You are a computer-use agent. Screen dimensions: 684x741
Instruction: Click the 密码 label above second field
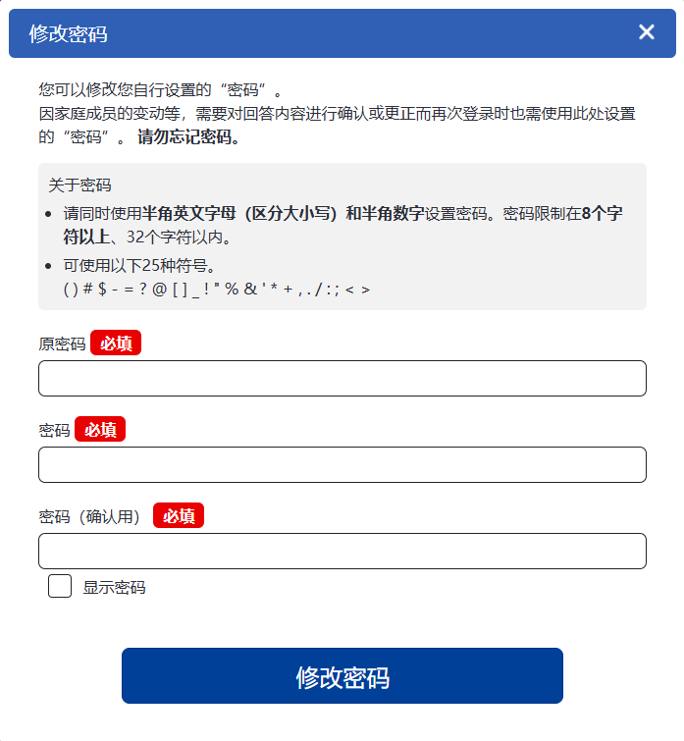pyautogui.click(x=54, y=430)
